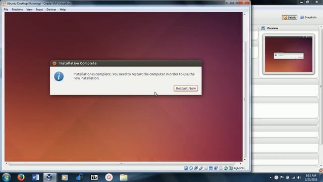This screenshot has width=323, height=182.
Task: Open 7-Zip from the taskbar
Action: (x=94, y=177)
